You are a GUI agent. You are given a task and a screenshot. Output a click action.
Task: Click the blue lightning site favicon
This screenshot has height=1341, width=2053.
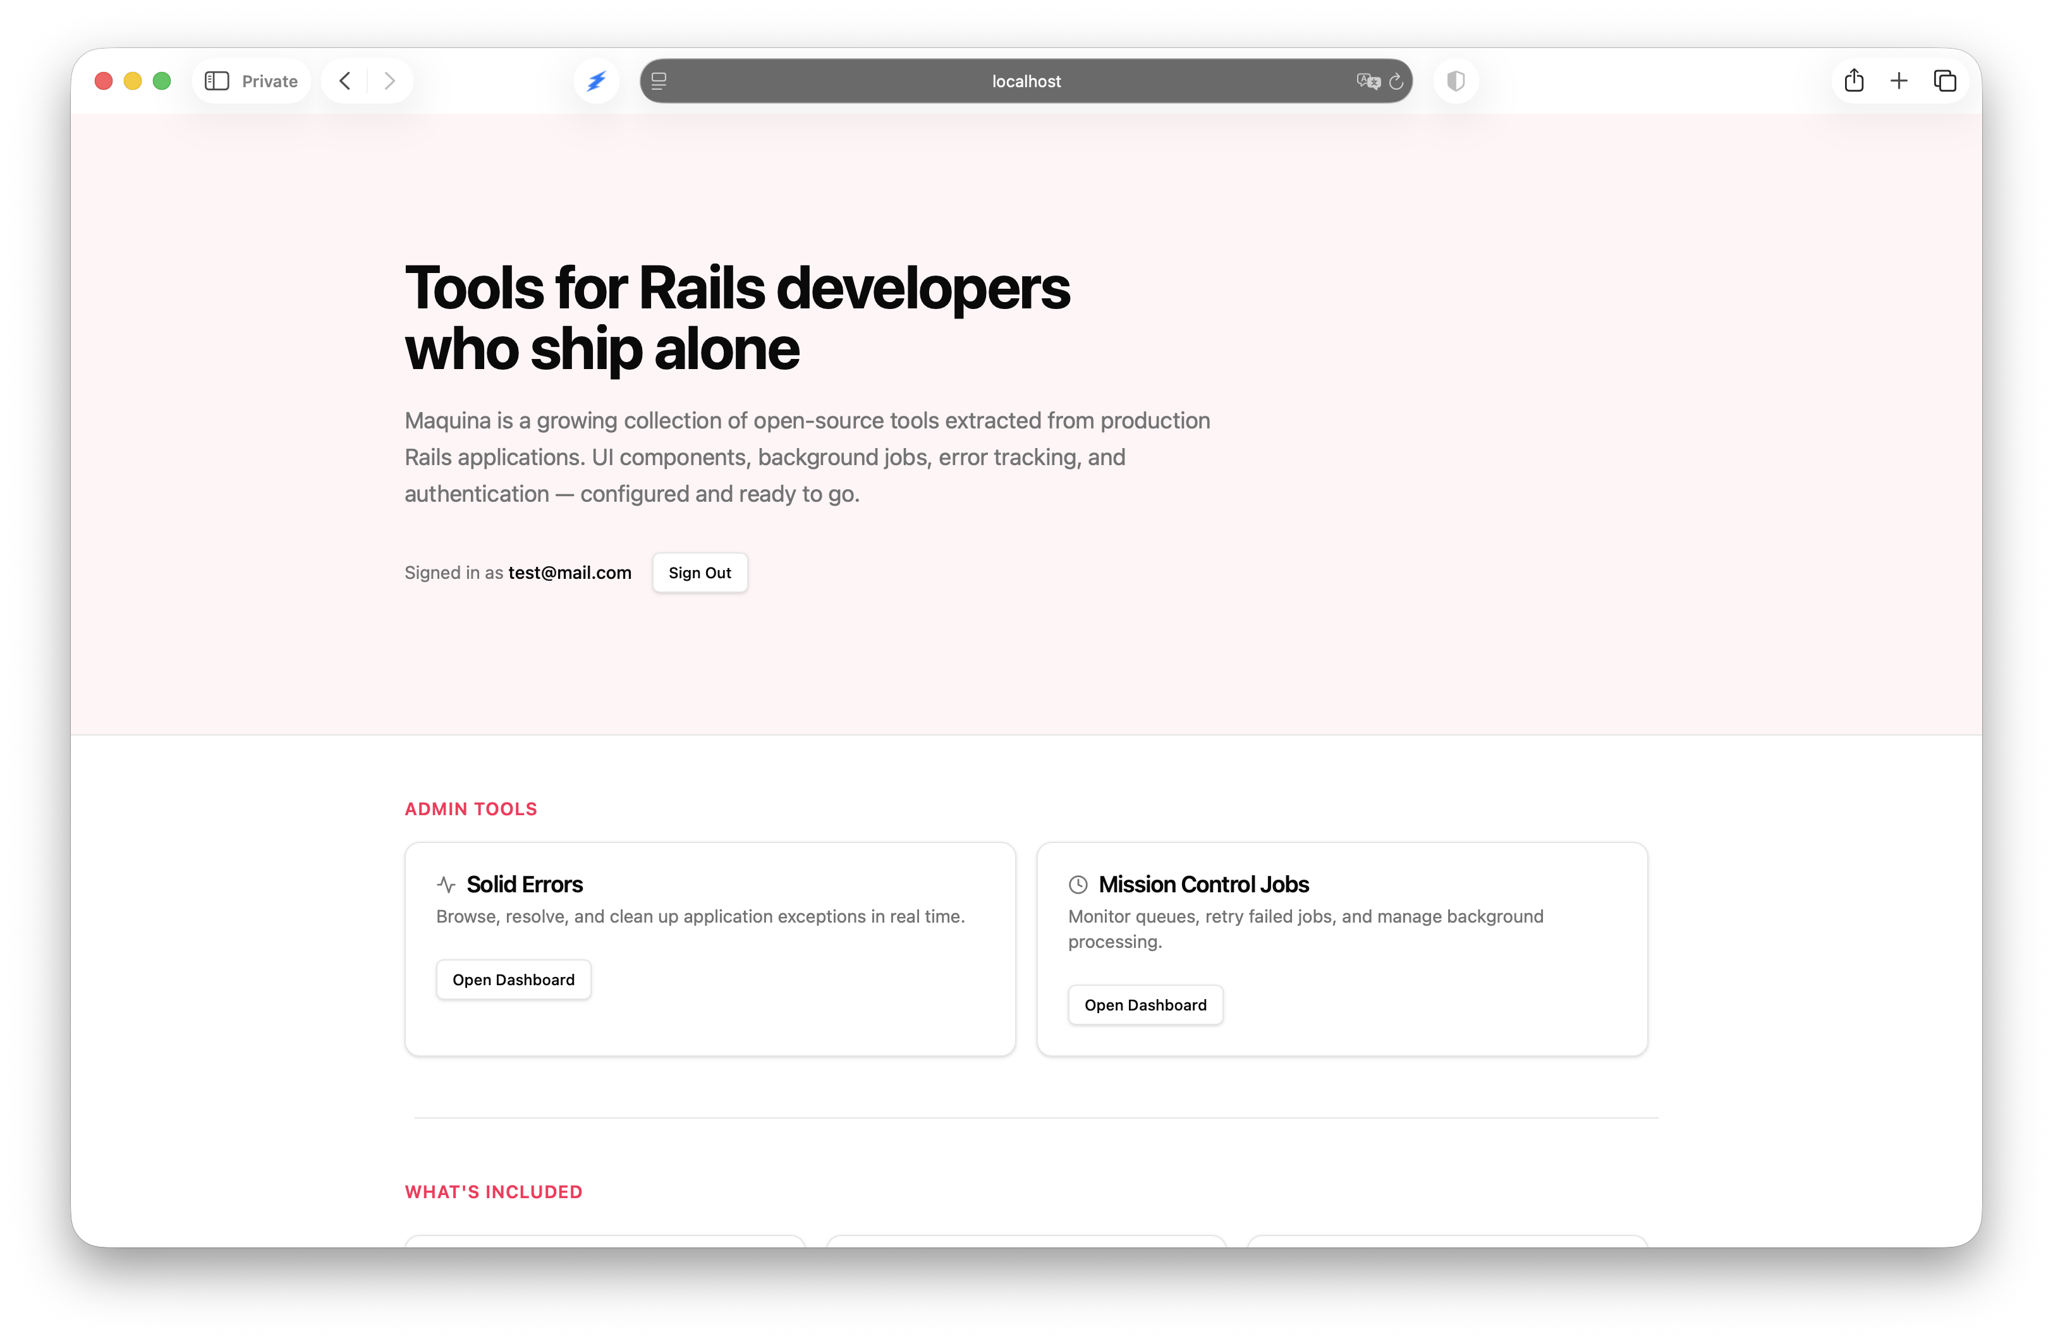coord(596,80)
